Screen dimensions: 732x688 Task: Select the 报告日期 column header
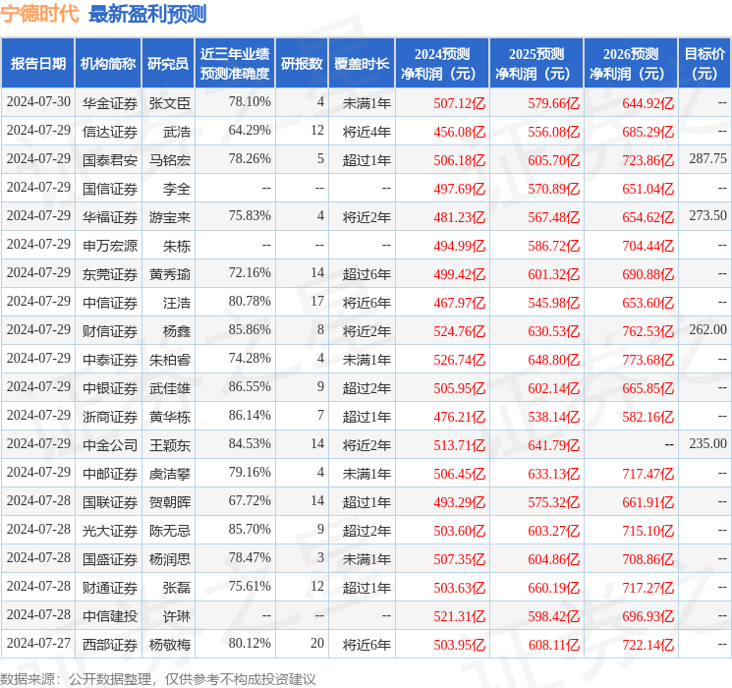click(37, 64)
